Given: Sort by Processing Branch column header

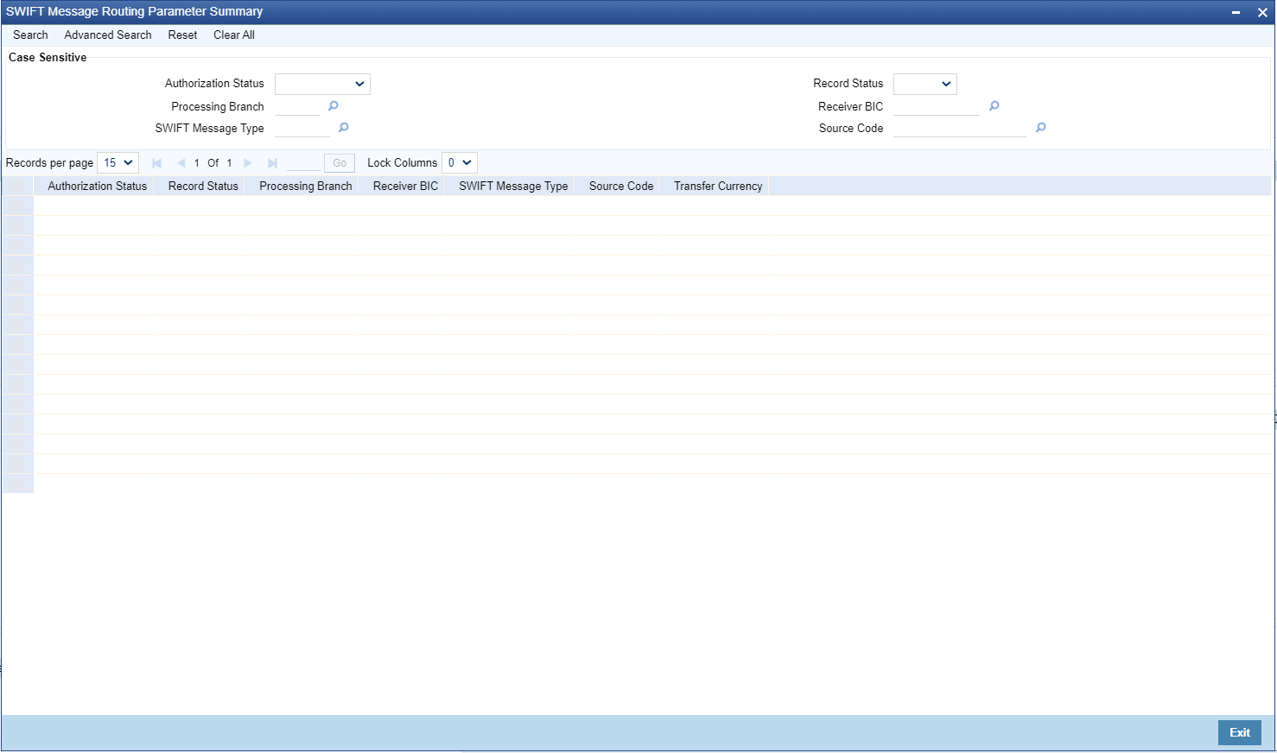Looking at the screenshot, I should [x=306, y=187].
